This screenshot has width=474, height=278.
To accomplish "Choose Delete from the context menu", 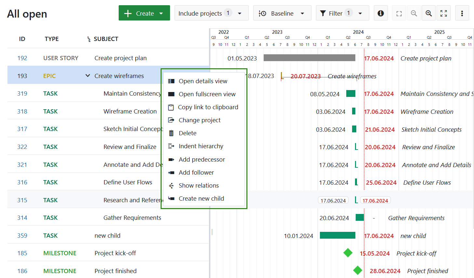I will 188,133.
